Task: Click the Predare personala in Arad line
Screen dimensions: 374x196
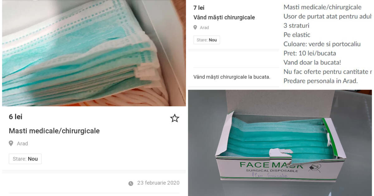Action: (320, 81)
